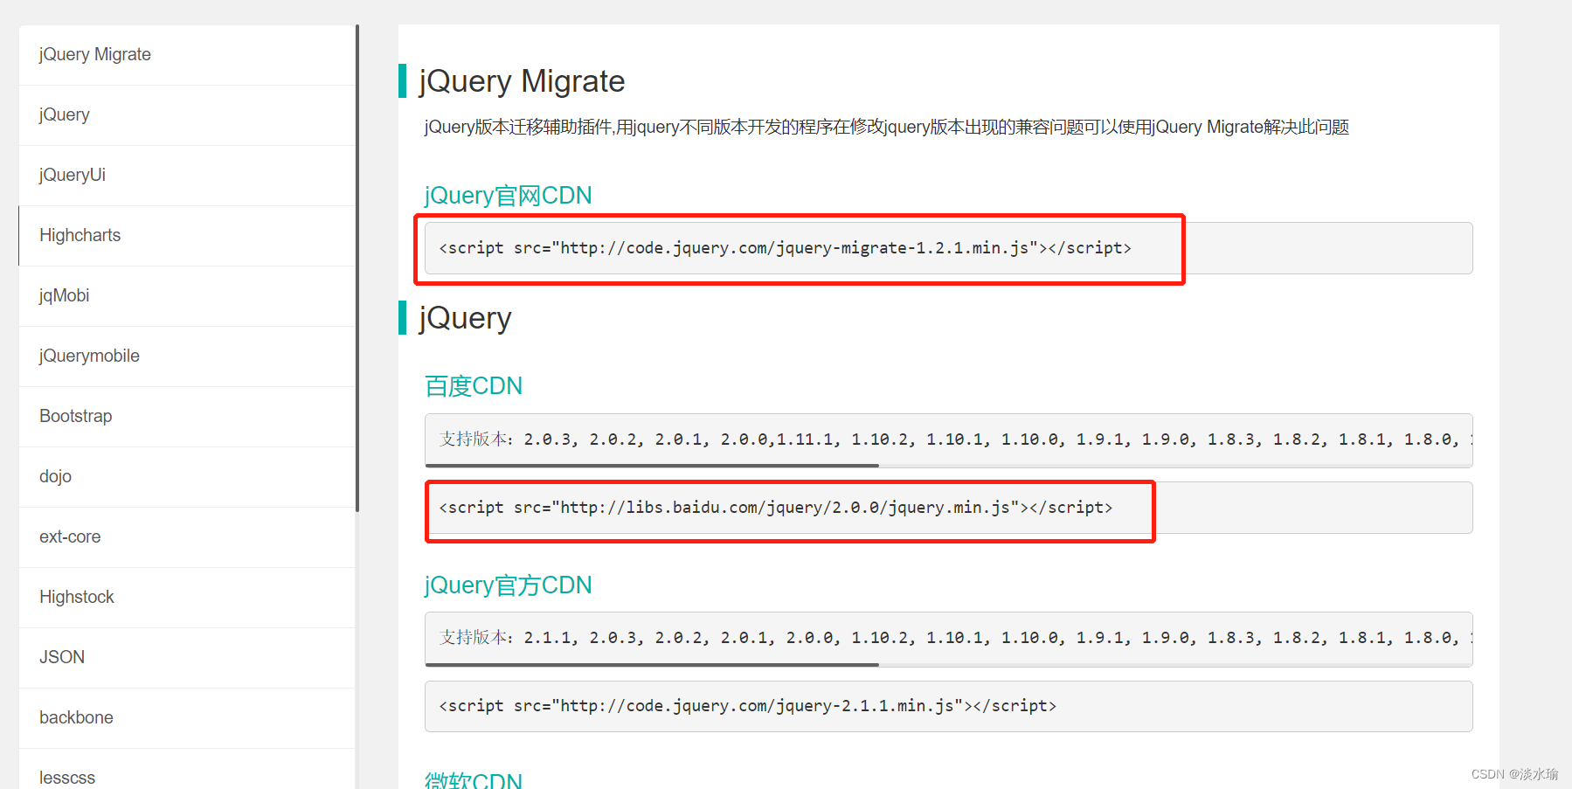Click the sidebar vertical scrollbar
Image resolution: width=1572 pixels, height=789 pixels.
[x=357, y=268]
